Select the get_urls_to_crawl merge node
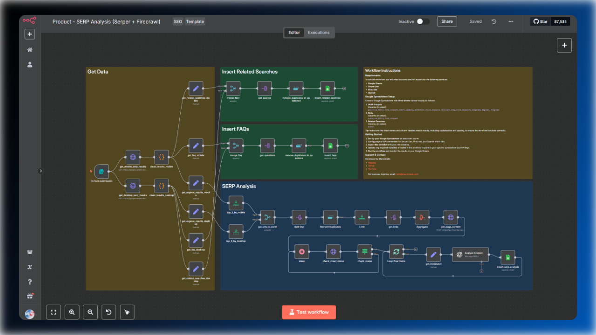596x335 pixels. pyautogui.click(x=267, y=217)
